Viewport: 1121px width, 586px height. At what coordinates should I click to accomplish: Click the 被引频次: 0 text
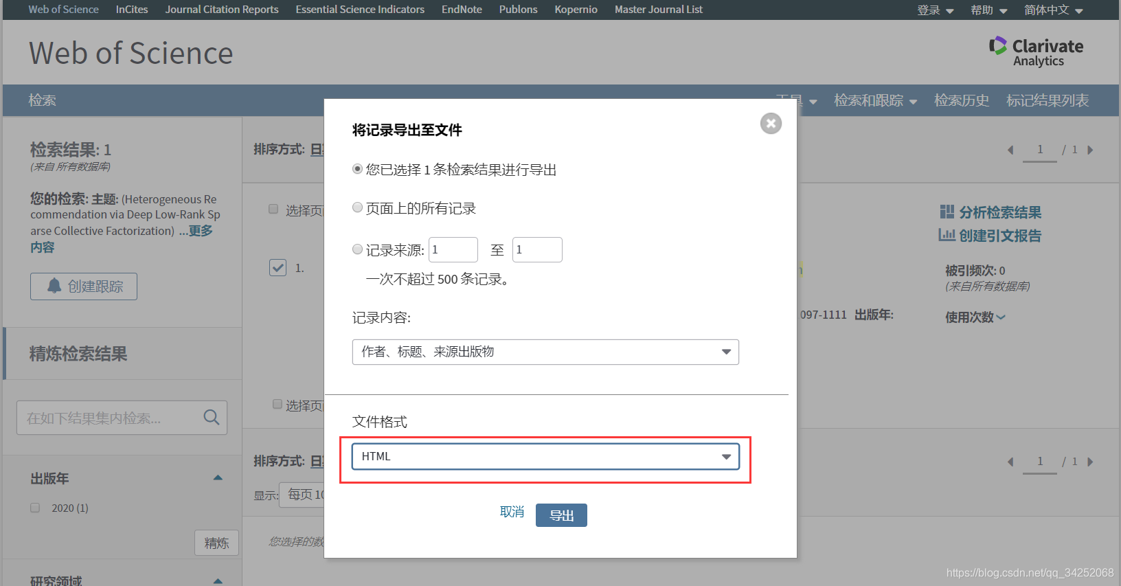[x=975, y=270]
